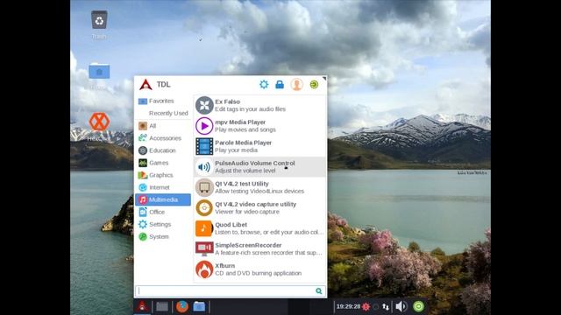Open PulseAudio Volume Control
This screenshot has height=315, width=561.
pos(259,167)
